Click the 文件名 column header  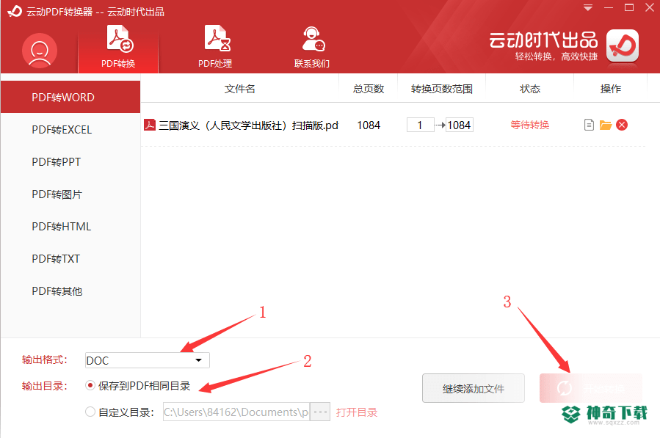239,89
